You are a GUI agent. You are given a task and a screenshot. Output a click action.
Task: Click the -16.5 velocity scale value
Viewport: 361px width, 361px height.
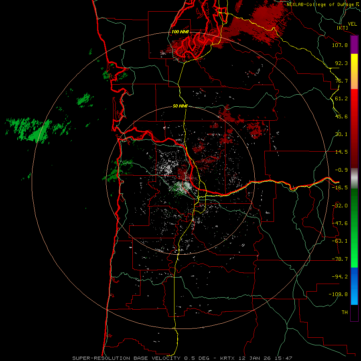point(340,188)
